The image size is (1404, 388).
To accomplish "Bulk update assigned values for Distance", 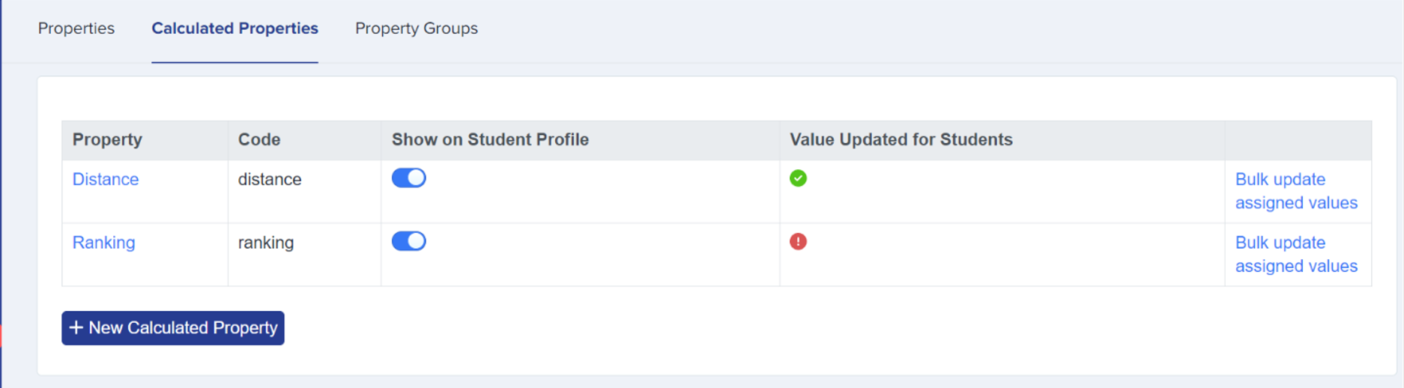I will click(x=1296, y=191).
